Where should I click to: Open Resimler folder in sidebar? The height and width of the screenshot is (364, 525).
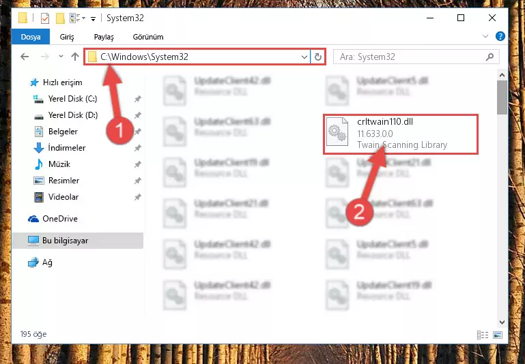pyautogui.click(x=63, y=181)
